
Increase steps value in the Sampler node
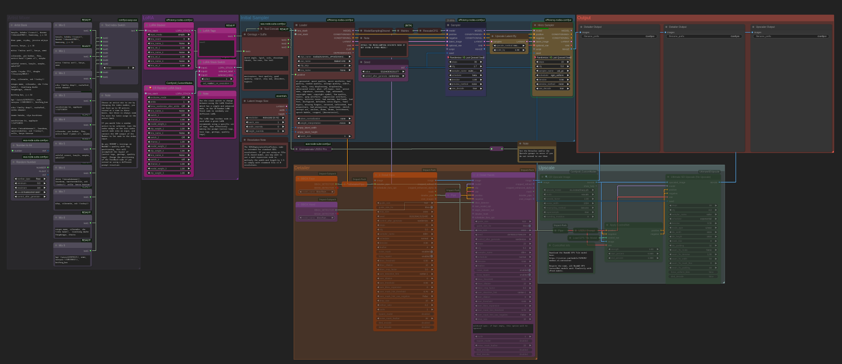482,62
